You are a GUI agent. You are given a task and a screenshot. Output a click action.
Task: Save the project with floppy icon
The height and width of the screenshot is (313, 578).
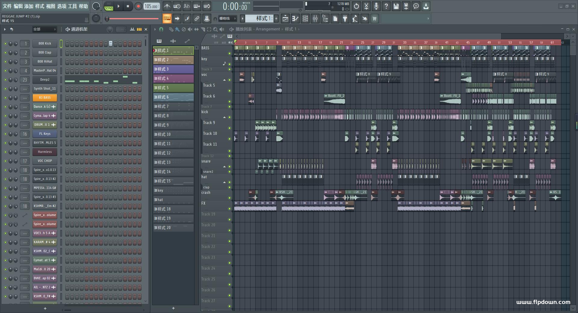(x=396, y=6)
